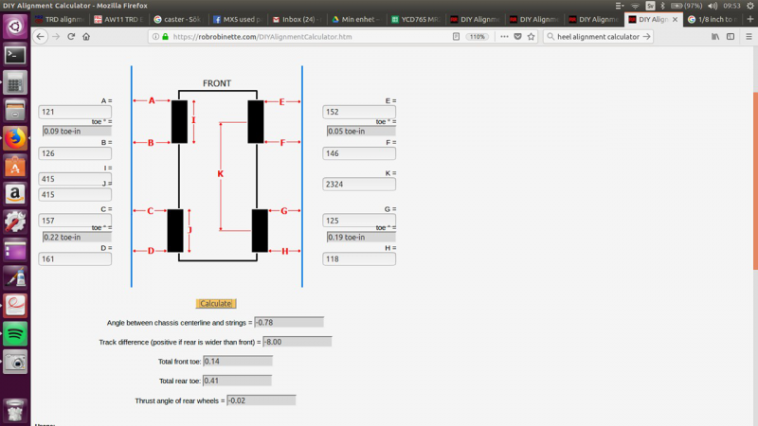Switch to the Min enhet Drive tab

click(356, 19)
